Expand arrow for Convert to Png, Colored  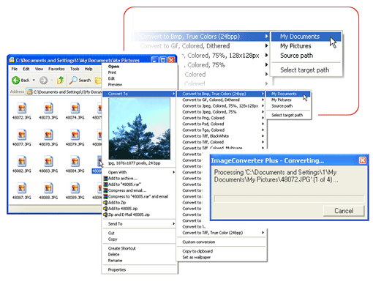(x=263, y=118)
